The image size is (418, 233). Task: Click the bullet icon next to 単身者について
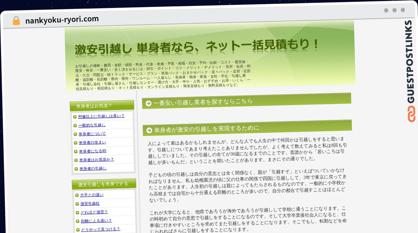(x=75, y=134)
